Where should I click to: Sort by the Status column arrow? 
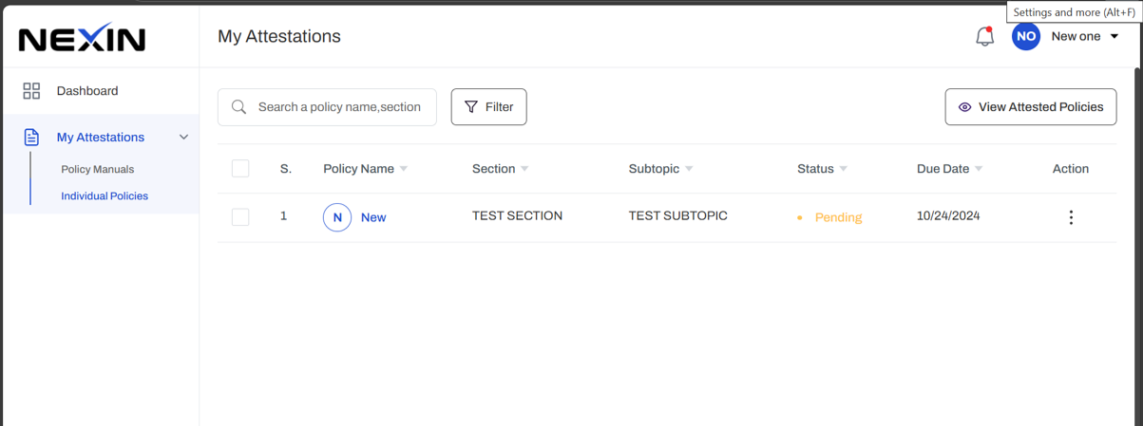click(843, 169)
